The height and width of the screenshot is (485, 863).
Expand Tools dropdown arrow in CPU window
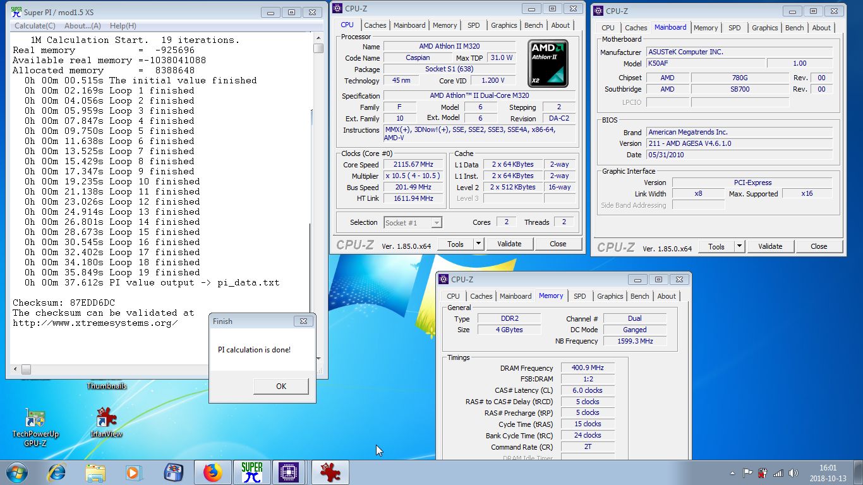(x=478, y=244)
